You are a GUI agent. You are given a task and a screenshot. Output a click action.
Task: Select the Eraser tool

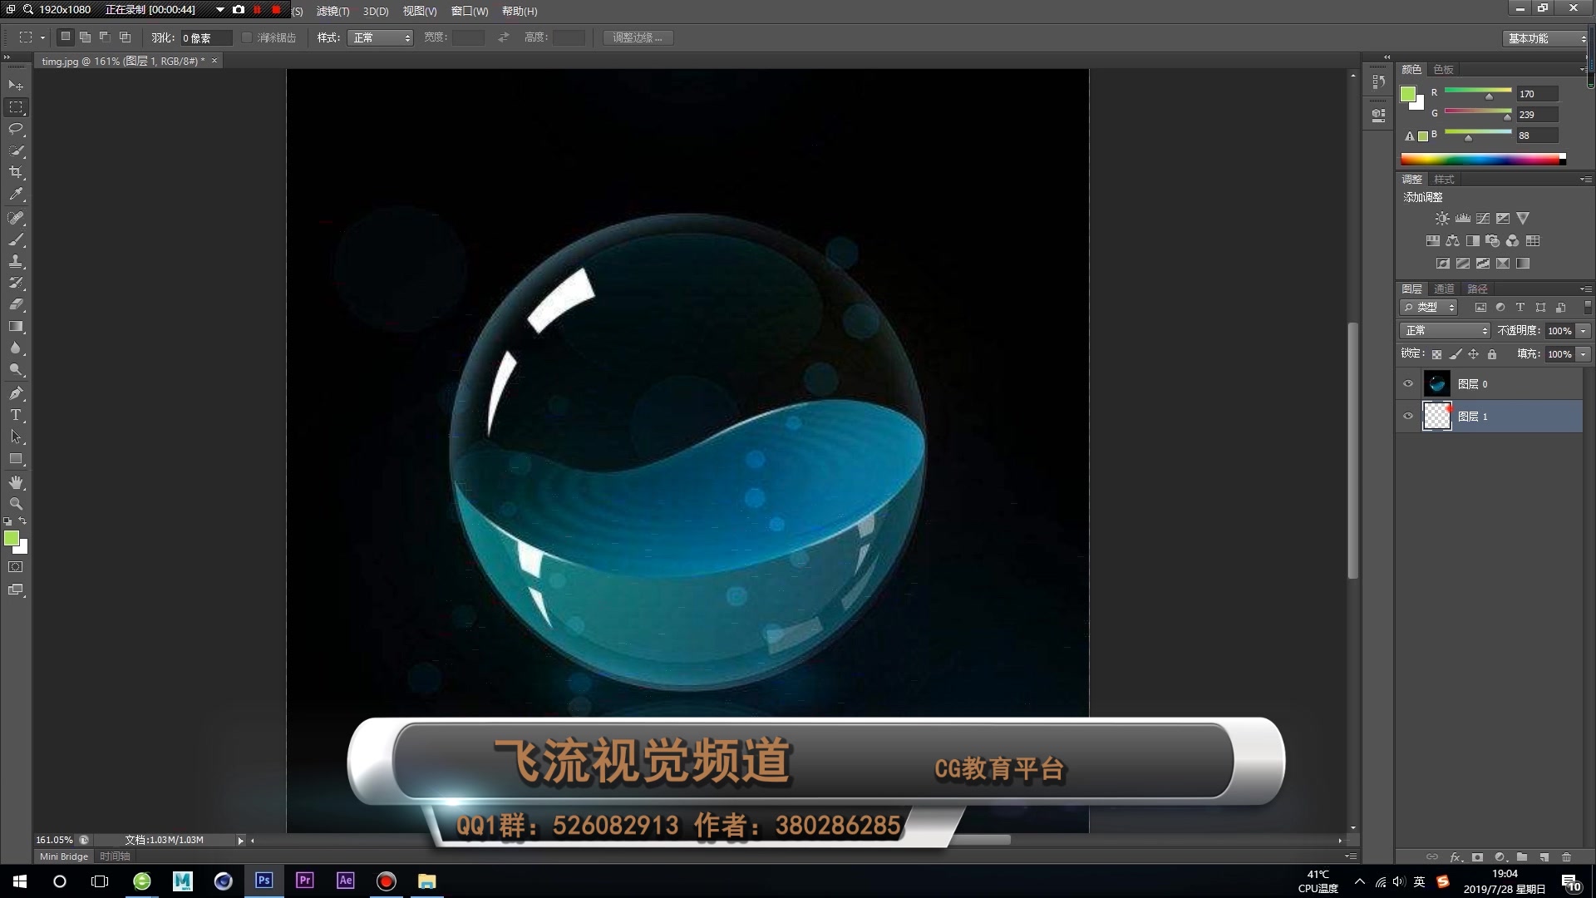pos(15,303)
